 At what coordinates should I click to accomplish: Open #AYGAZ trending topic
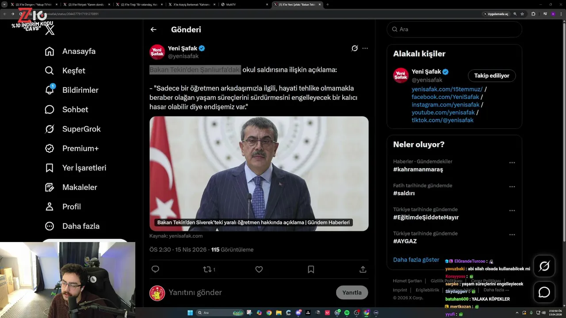(405, 241)
